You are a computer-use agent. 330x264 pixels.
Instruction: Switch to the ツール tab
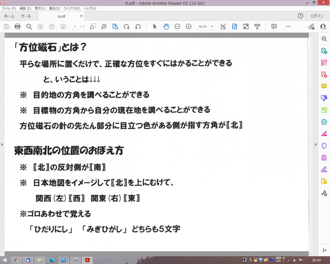(26, 16)
